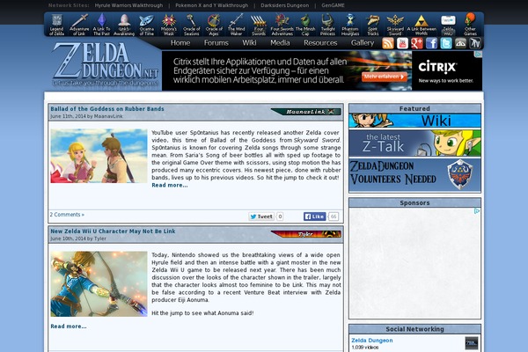Open Hyrule Warriors Walkthrough network link
528x352 pixels.
tap(128, 5)
